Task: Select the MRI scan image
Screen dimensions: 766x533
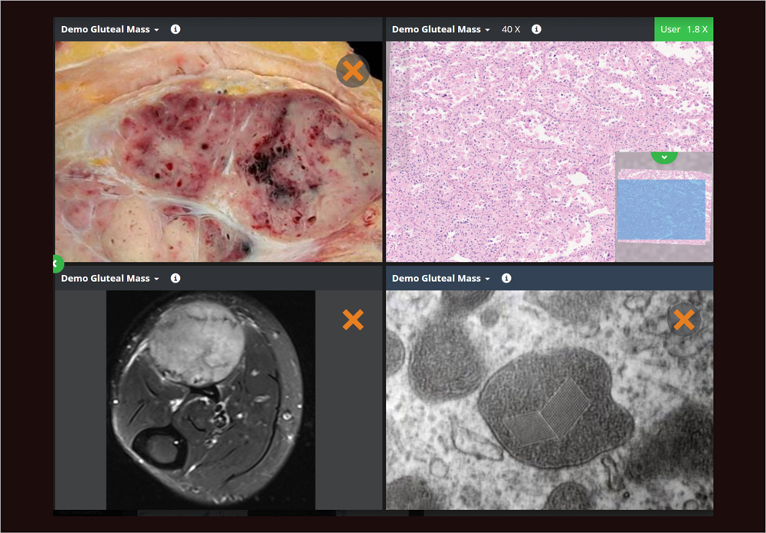Action: click(211, 400)
